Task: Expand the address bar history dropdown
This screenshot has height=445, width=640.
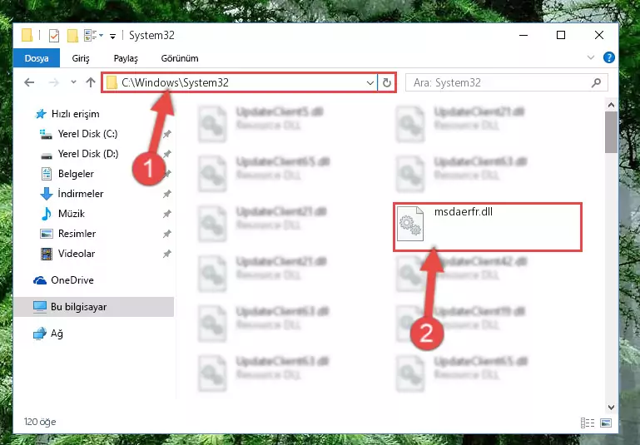Action: 370,83
